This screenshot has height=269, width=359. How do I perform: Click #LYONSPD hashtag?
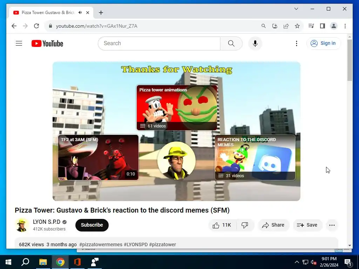coord(136,244)
